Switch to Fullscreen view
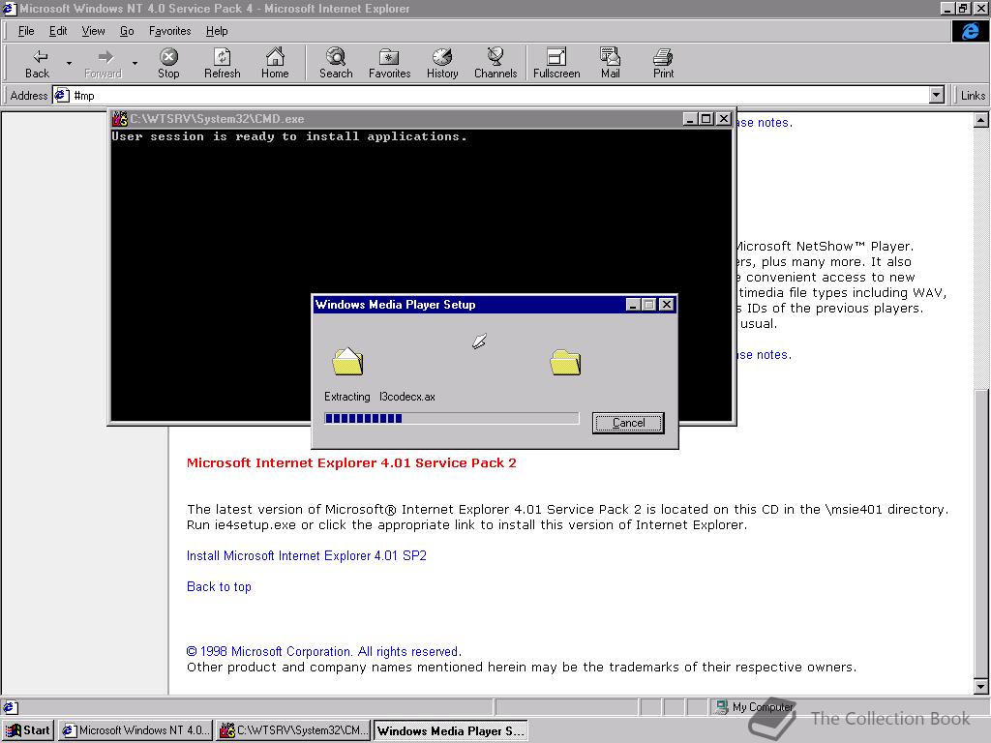Viewport: 991px width, 743px height. tap(556, 63)
